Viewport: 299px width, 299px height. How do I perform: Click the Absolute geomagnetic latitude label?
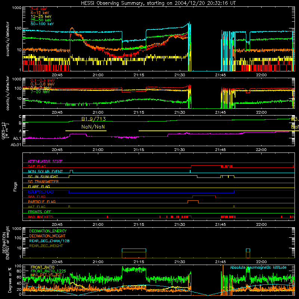point(258,267)
